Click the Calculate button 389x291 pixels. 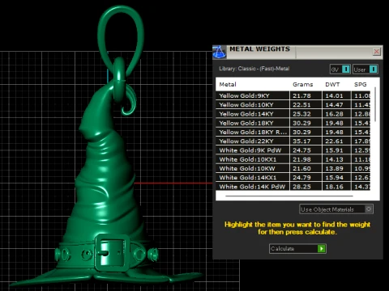[297, 248]
